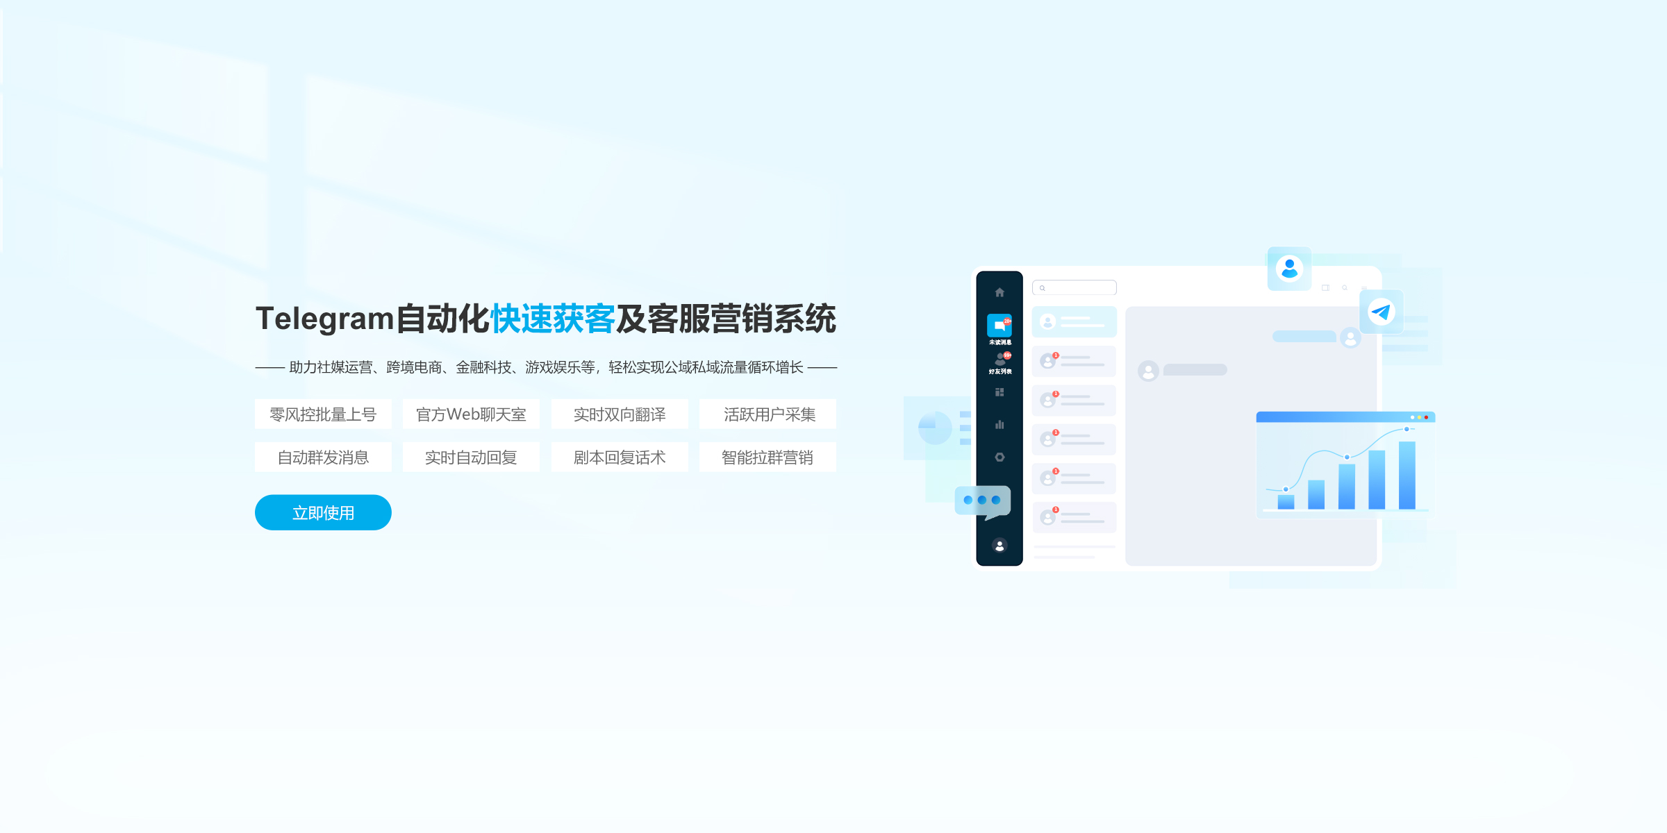Click the blue user profile icon card
The image size is (1667, 833).
[x=1289, y=268]
